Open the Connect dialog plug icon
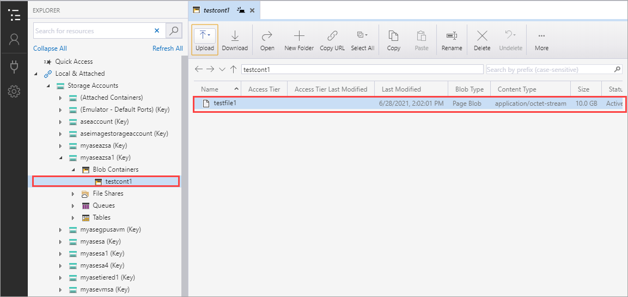The width and height of the screenshot is (628, 297). click(x=14, y=66)
